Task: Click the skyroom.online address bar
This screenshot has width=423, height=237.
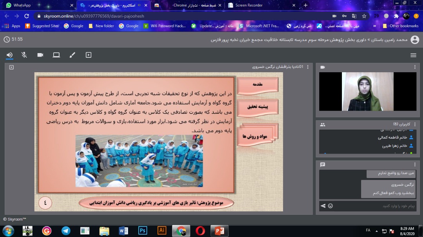Action: coord(183,16)
